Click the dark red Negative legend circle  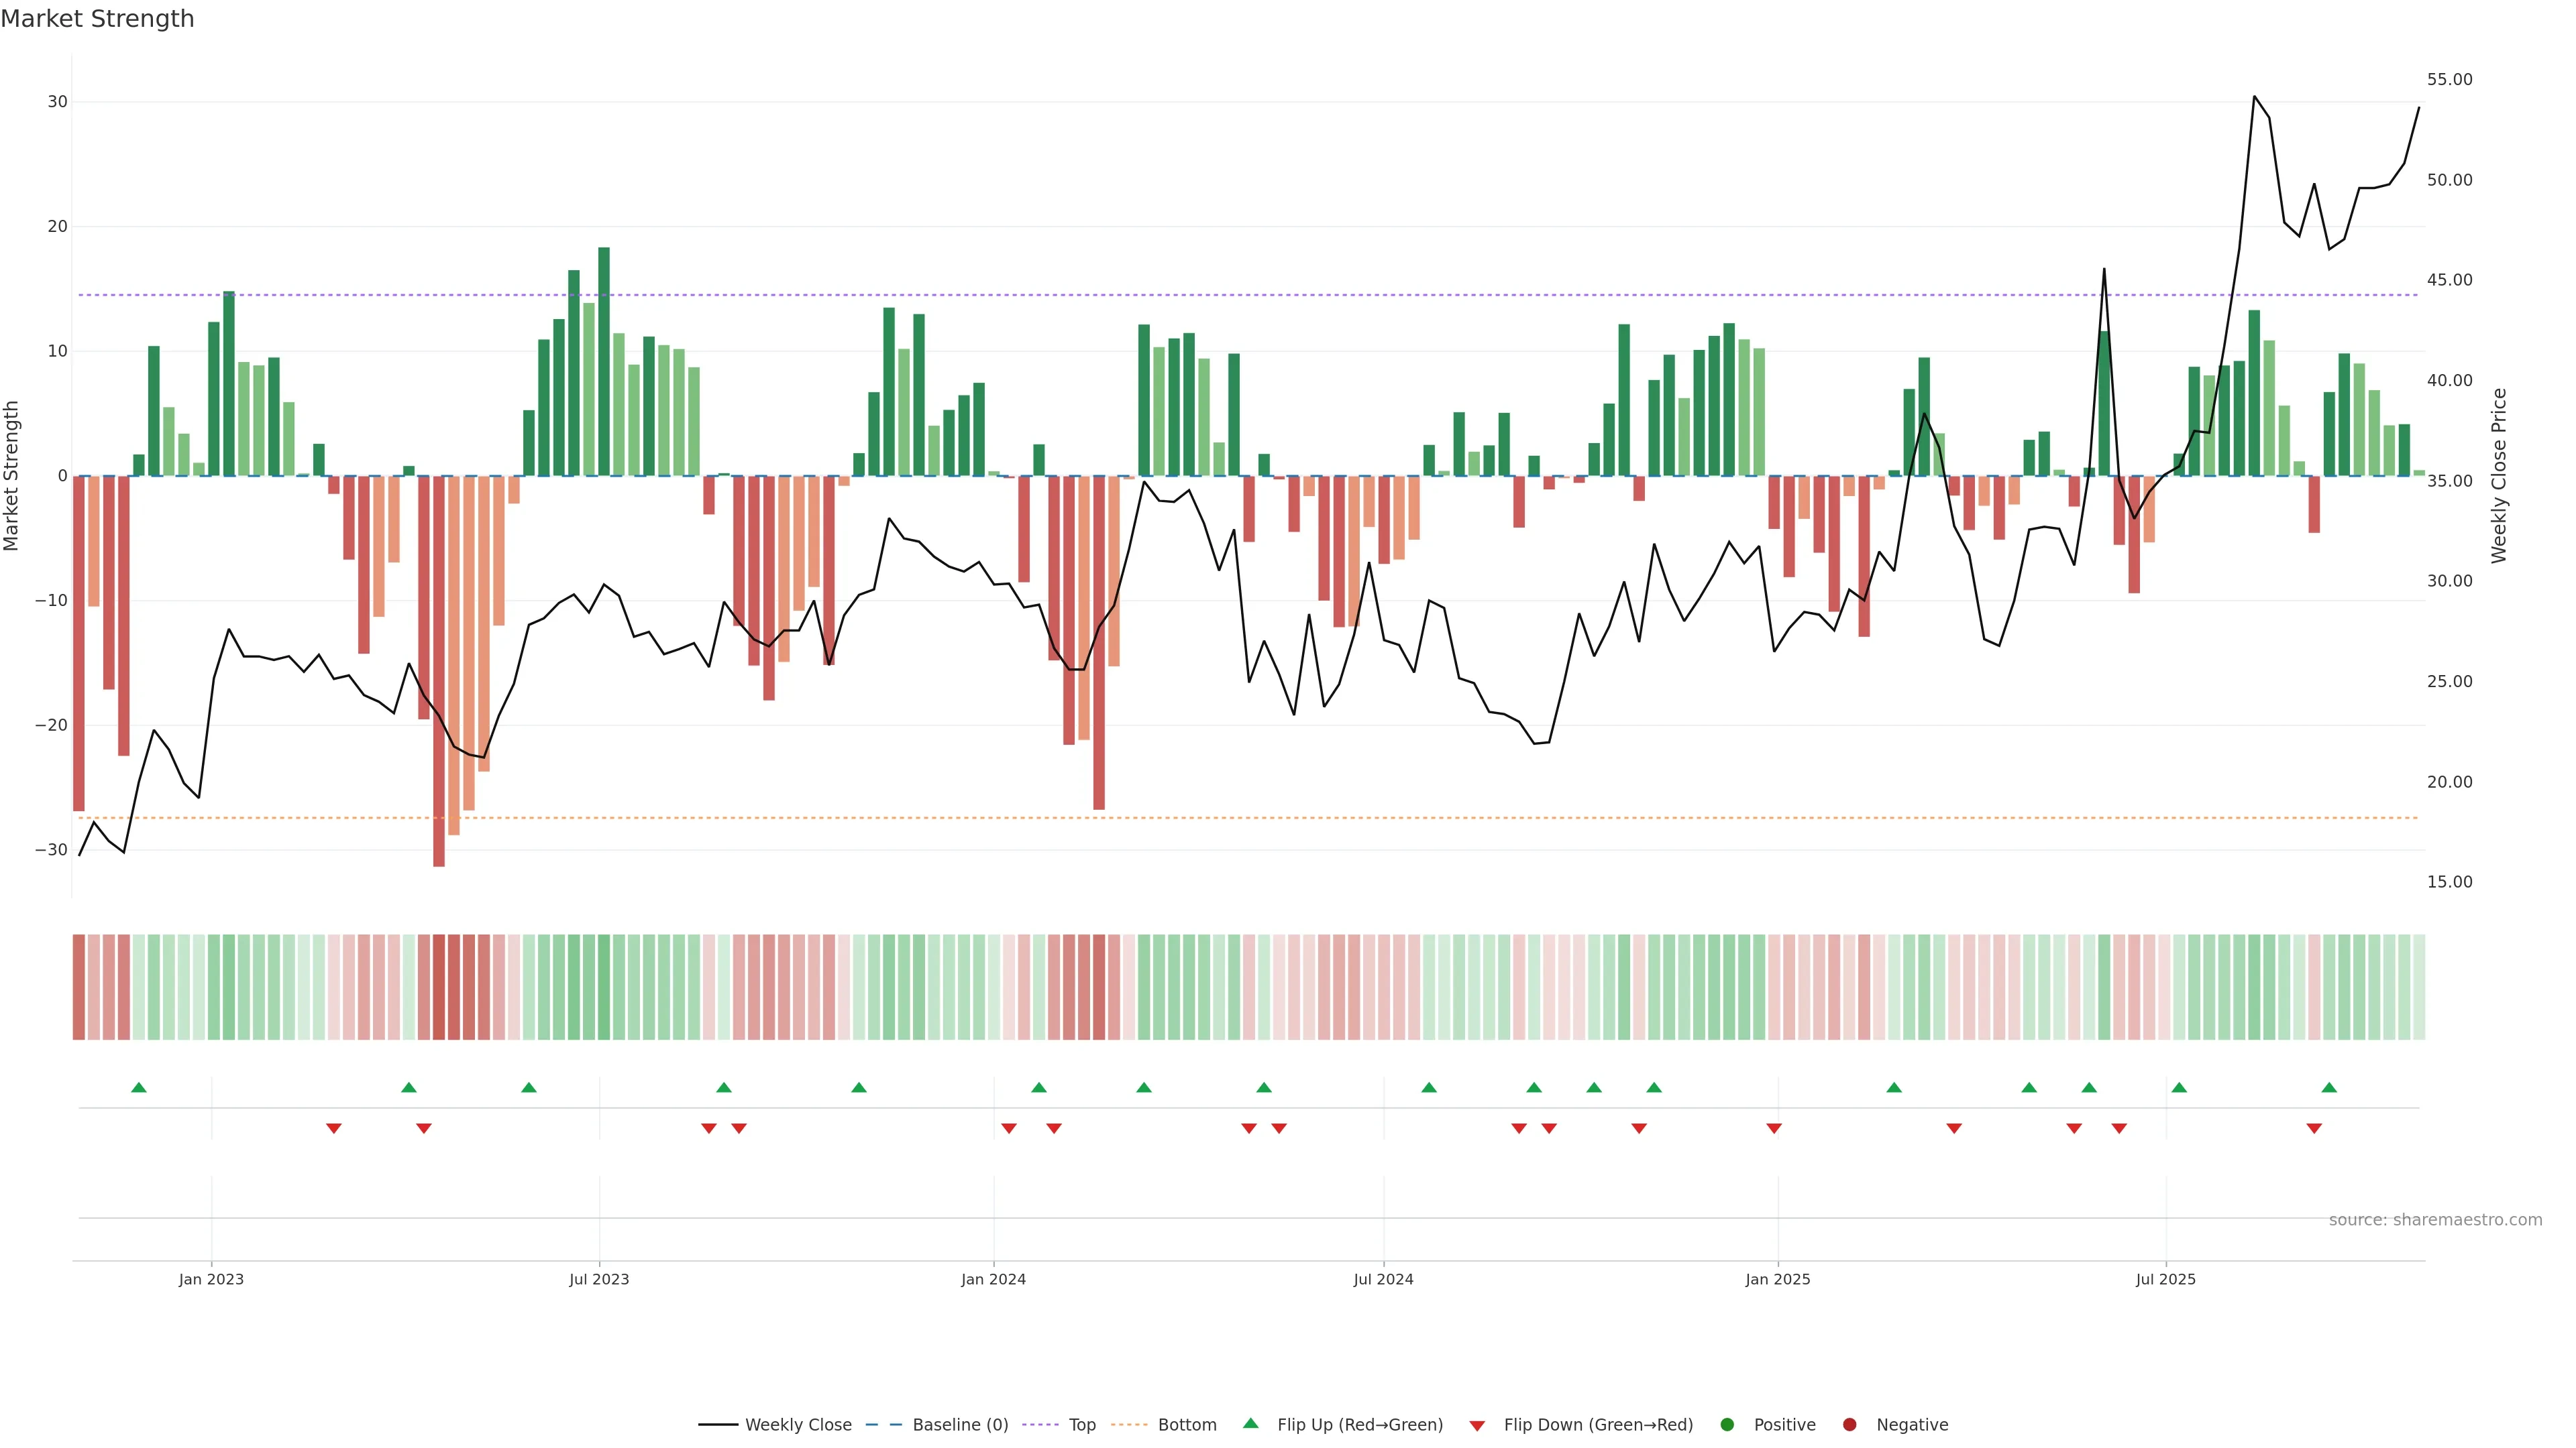coord(1849,1425)
